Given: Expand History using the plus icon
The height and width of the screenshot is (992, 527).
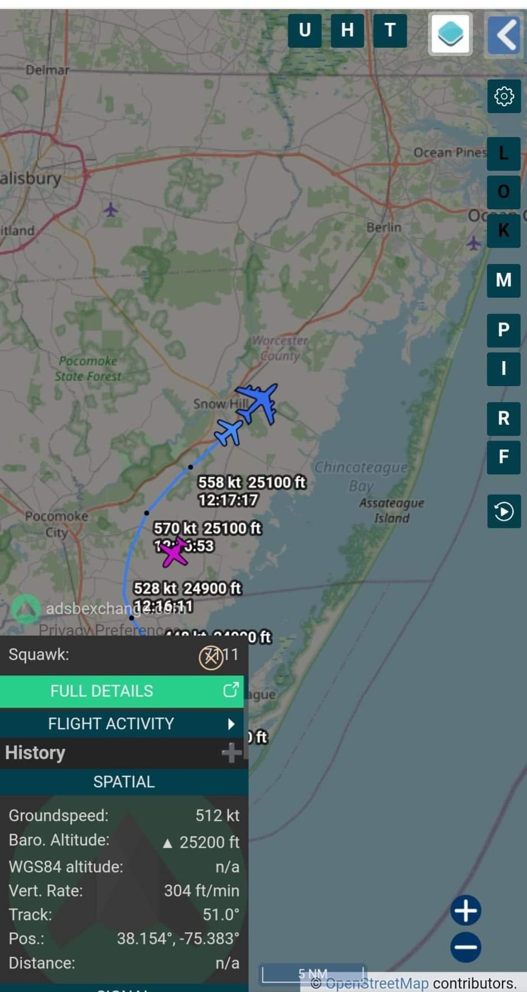Looking at the screenshot, I should pyautogui.click(x=231, y=753).
